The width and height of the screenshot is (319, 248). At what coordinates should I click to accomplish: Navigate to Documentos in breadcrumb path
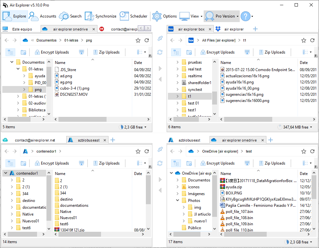tap(46, 40)
